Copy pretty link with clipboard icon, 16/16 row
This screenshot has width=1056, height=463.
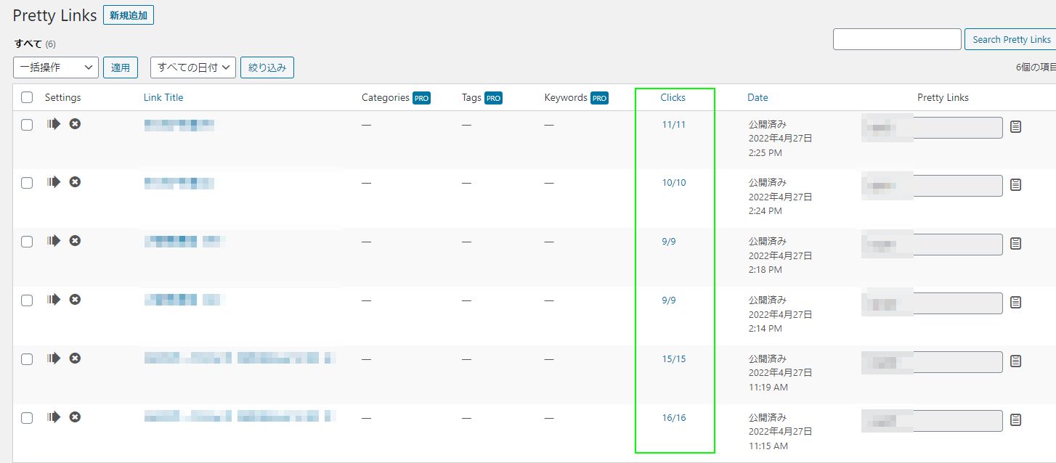click(x=1016, y=419)
